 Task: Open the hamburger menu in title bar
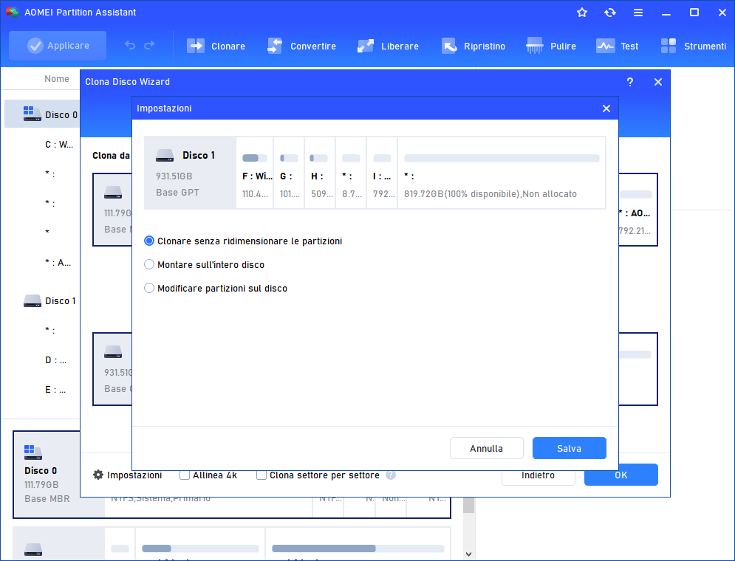[x=638, y=13]
